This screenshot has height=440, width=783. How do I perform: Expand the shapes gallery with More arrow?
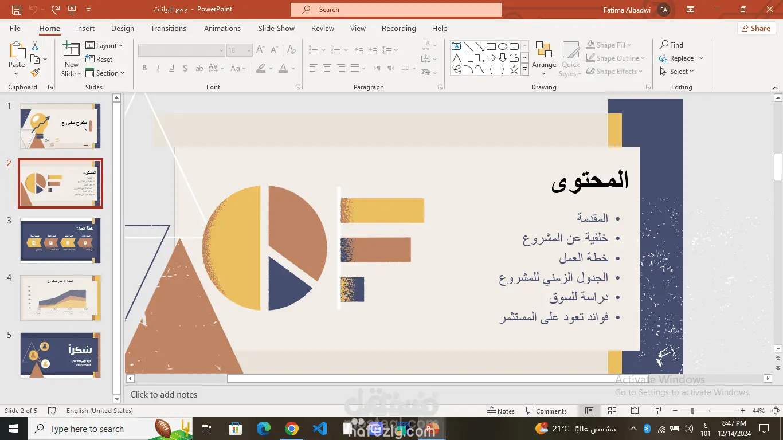coord(524,69)
